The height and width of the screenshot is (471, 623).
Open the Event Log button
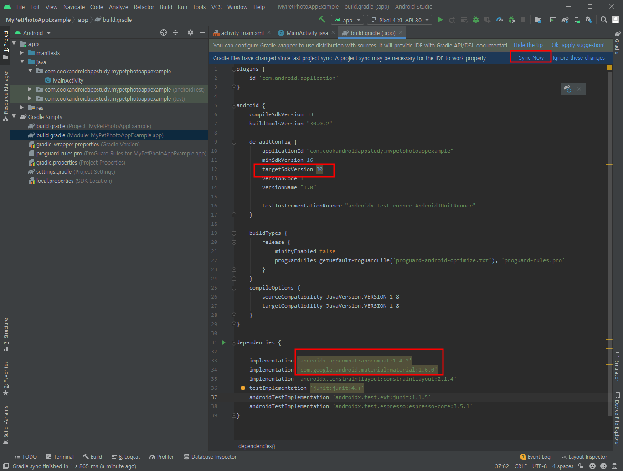click(535, 456)
